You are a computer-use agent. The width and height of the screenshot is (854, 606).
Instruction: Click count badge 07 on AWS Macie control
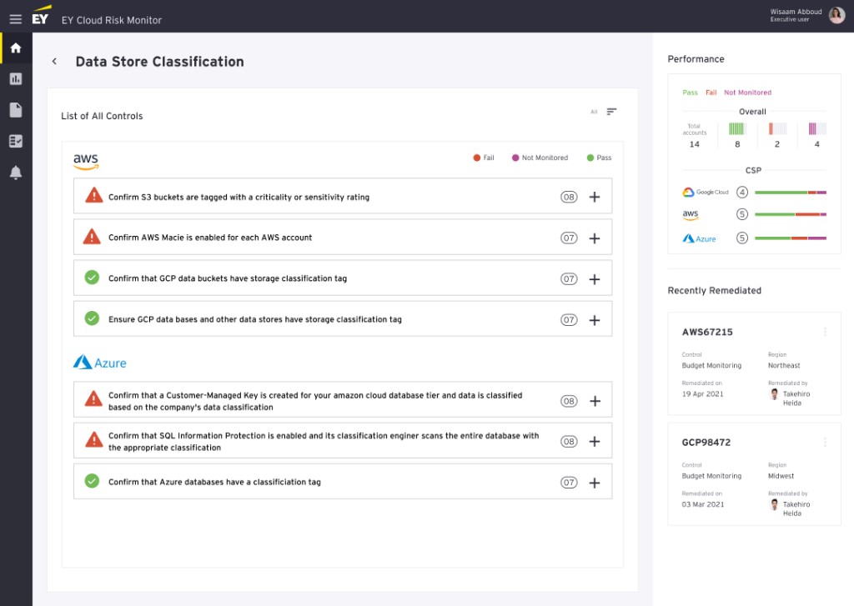tap(569, 238)
